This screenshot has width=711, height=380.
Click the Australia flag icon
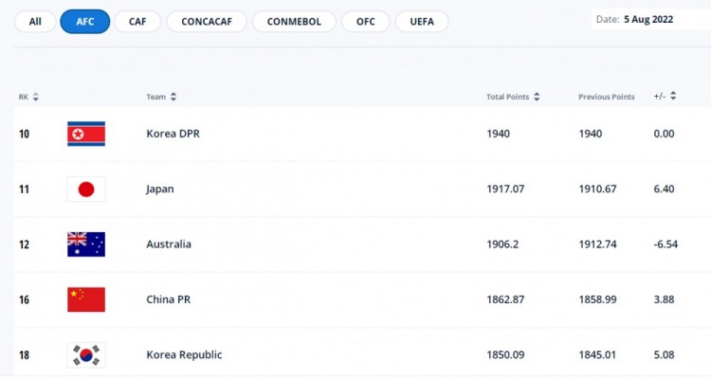(x=86, y=244)
